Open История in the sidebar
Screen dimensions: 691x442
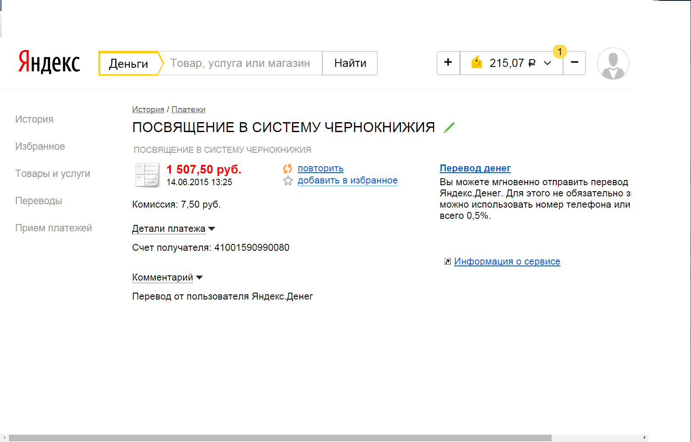click(34, 119)
